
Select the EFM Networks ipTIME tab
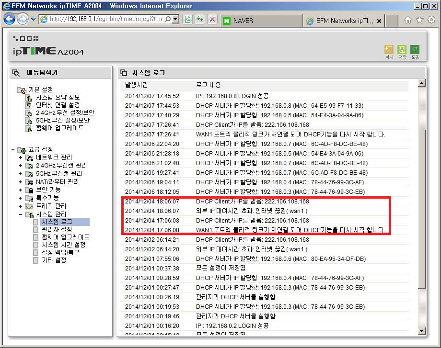343,21
